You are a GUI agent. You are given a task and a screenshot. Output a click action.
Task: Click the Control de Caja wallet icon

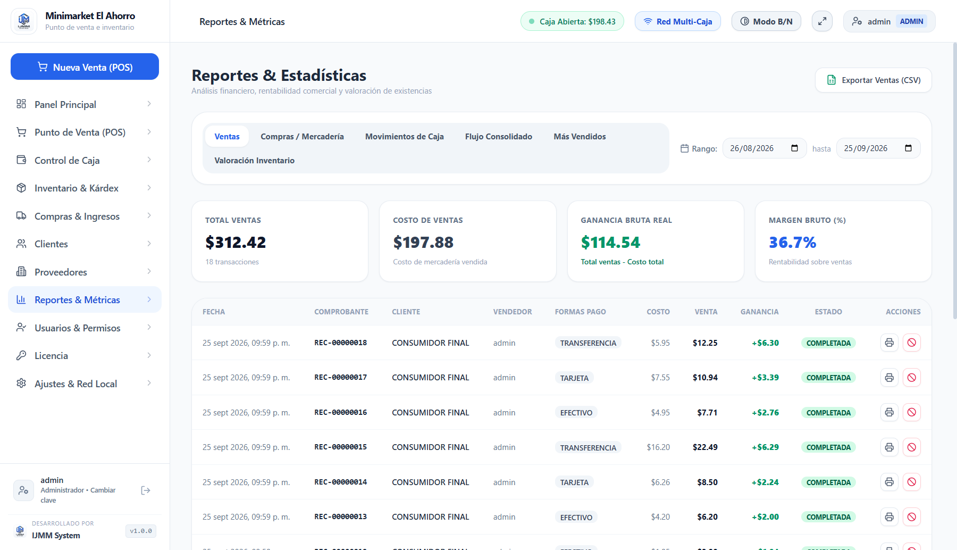[21, 160]
